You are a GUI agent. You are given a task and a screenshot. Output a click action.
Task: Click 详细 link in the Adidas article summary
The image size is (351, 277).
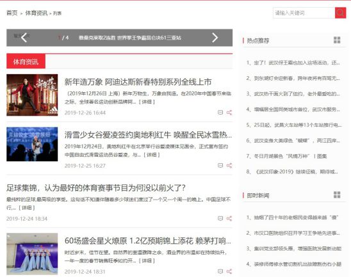coord(147,102)
